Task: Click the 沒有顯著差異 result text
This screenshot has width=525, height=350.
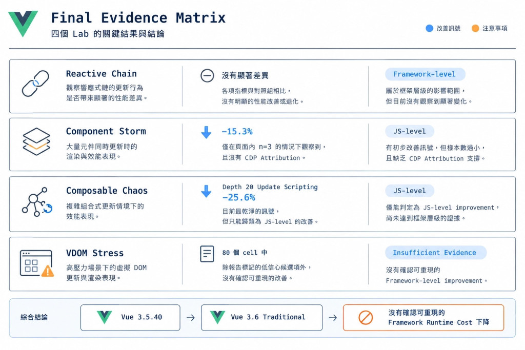Action: [x=245, y=76]
